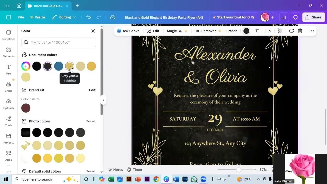Open Photoshop from the taskbar
Screen dimensions: 327x184
(185, 179)
